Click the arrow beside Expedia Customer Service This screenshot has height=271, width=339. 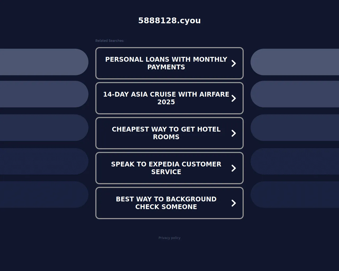click(234, 168)
